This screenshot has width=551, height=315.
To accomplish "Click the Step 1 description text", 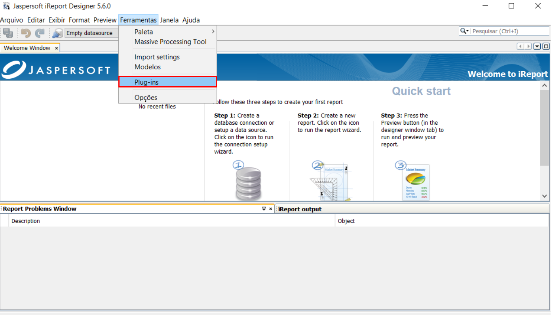I will [244, 134].
